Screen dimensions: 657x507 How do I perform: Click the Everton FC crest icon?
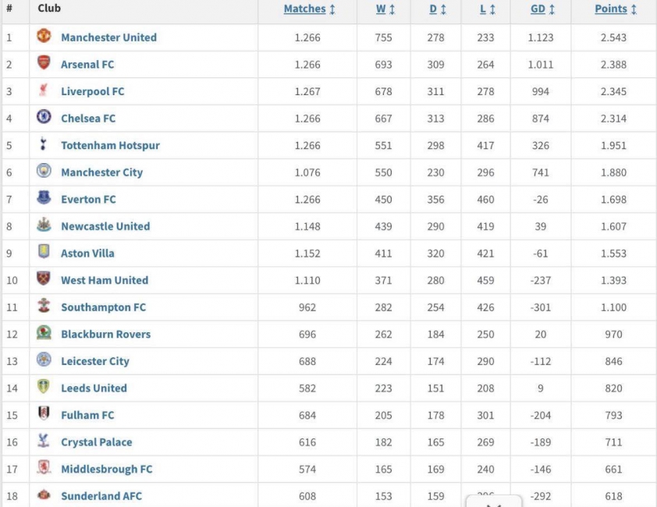(x=44, y=197)
